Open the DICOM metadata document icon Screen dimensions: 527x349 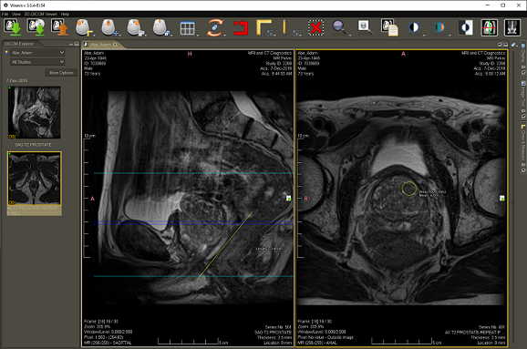pos(389,27)
